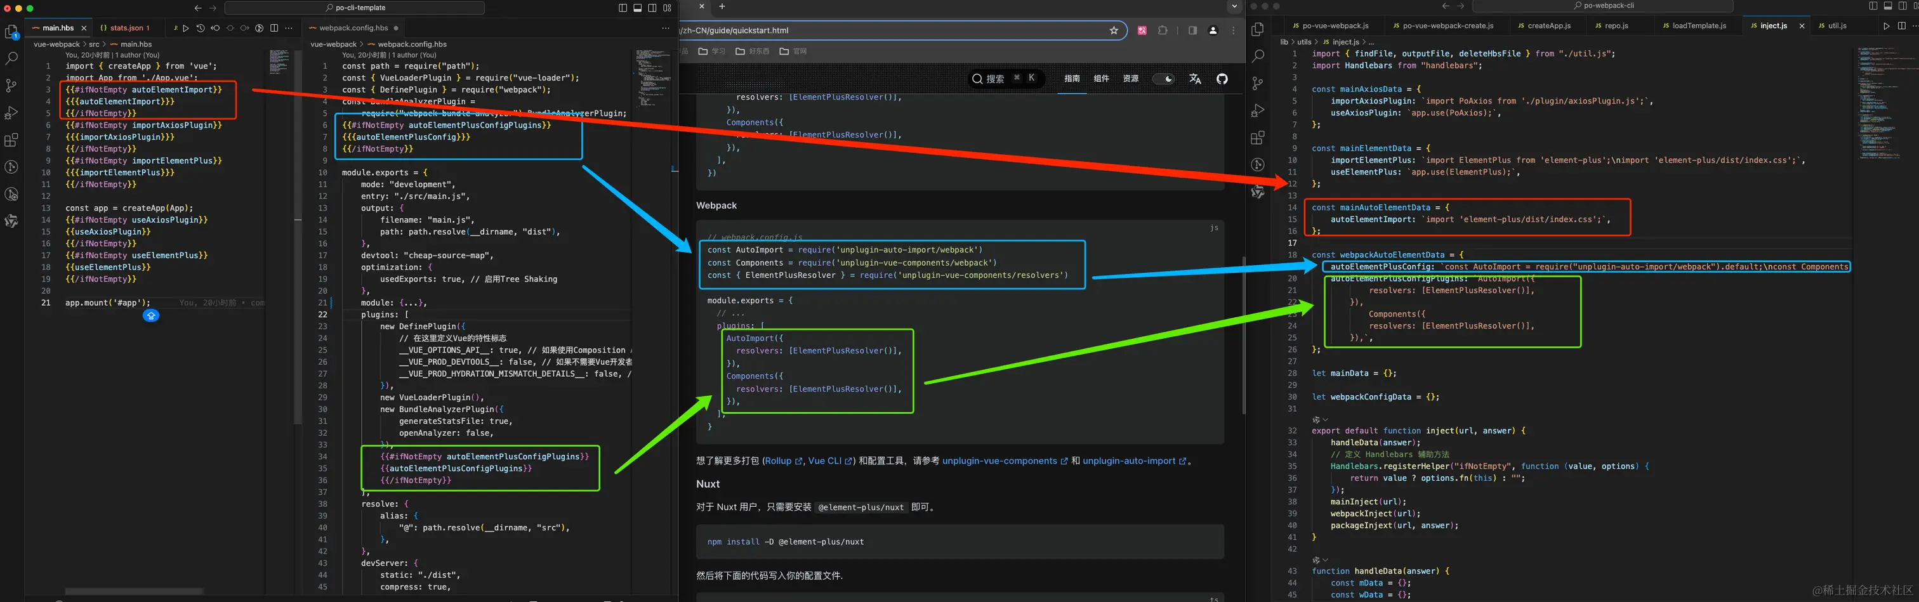
Task: Open the Vue CLI link
Action: pyautogui.click(x=830, y=461)
